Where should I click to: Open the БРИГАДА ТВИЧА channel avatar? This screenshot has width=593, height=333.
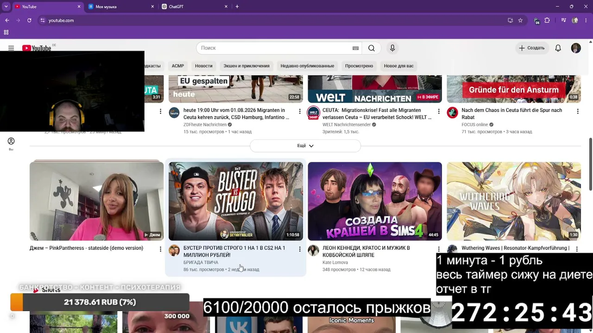coord(174,250)
